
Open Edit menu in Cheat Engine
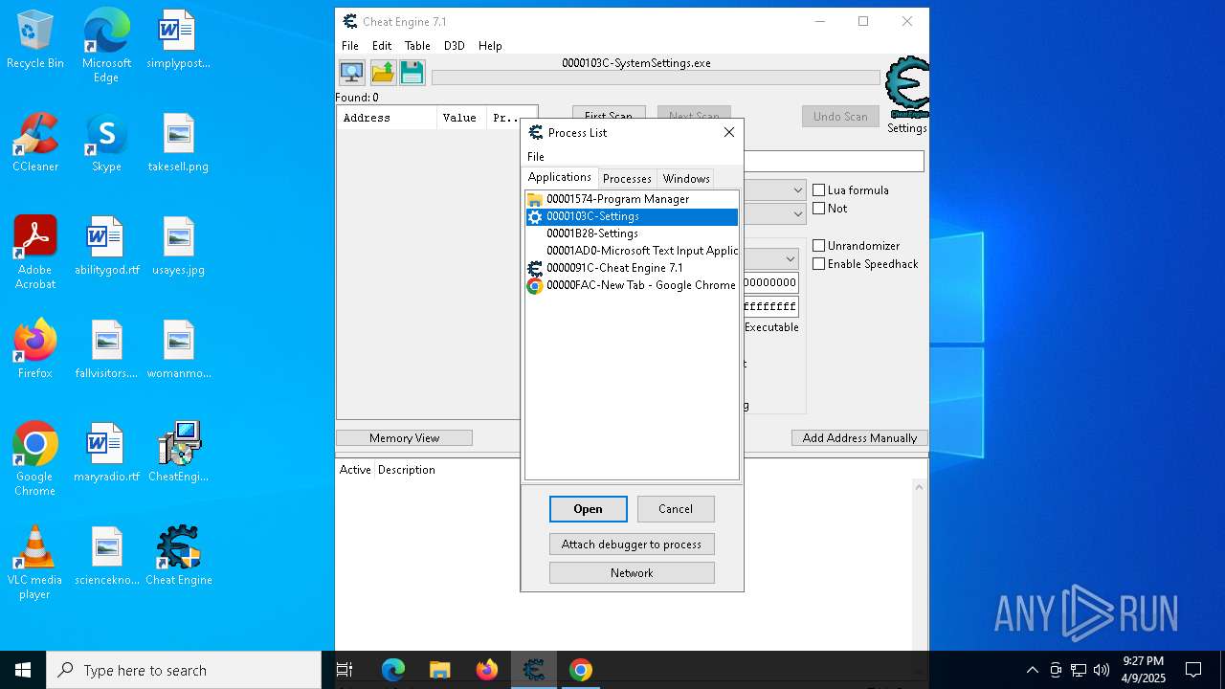coord(382,46)
